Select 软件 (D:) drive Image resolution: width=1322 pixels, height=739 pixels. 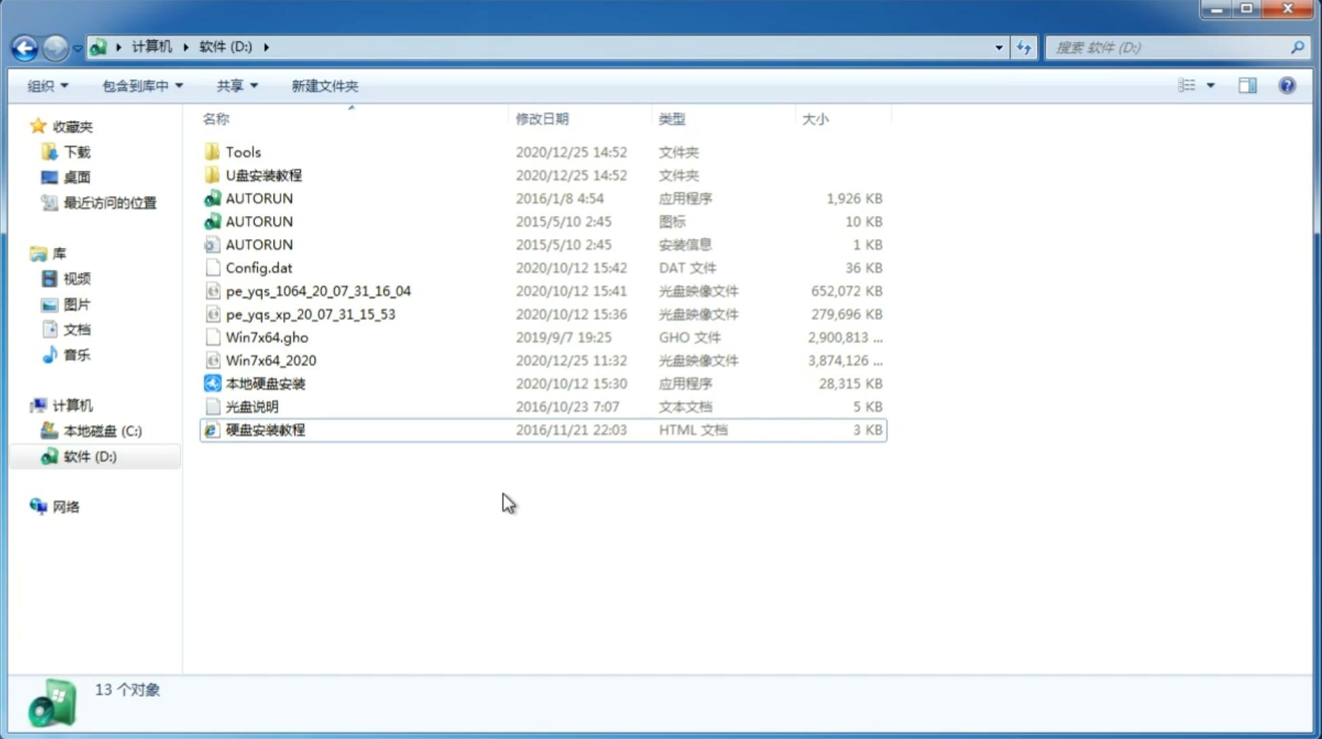point(88,456)
